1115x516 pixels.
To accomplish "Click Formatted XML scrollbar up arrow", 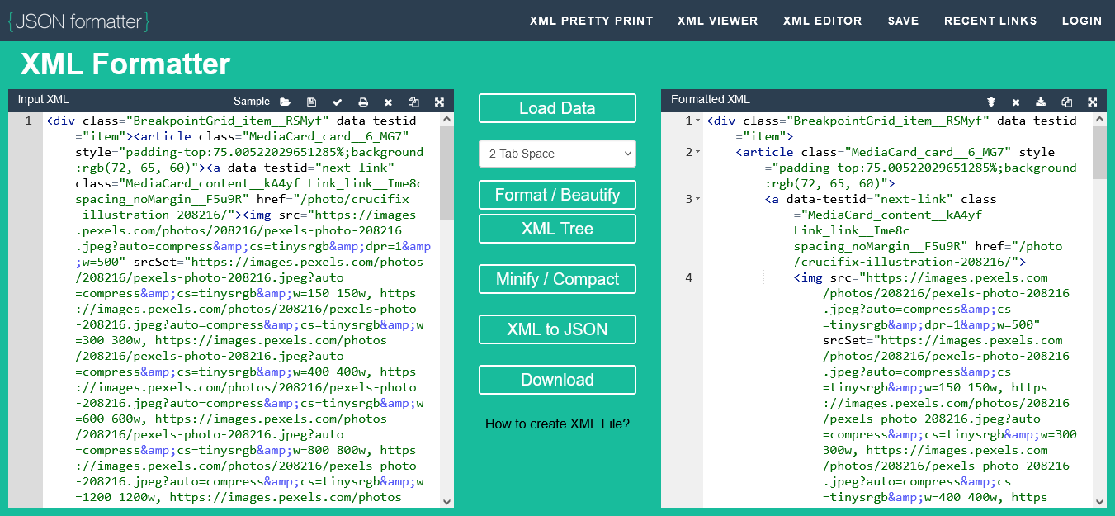I will pyautogui.click(x=1099, y=119).
